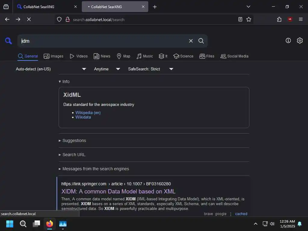Switch to the Music category
The height and width of the screenshot is (231, 308).
pyautogui.click(x=145, y=56)
